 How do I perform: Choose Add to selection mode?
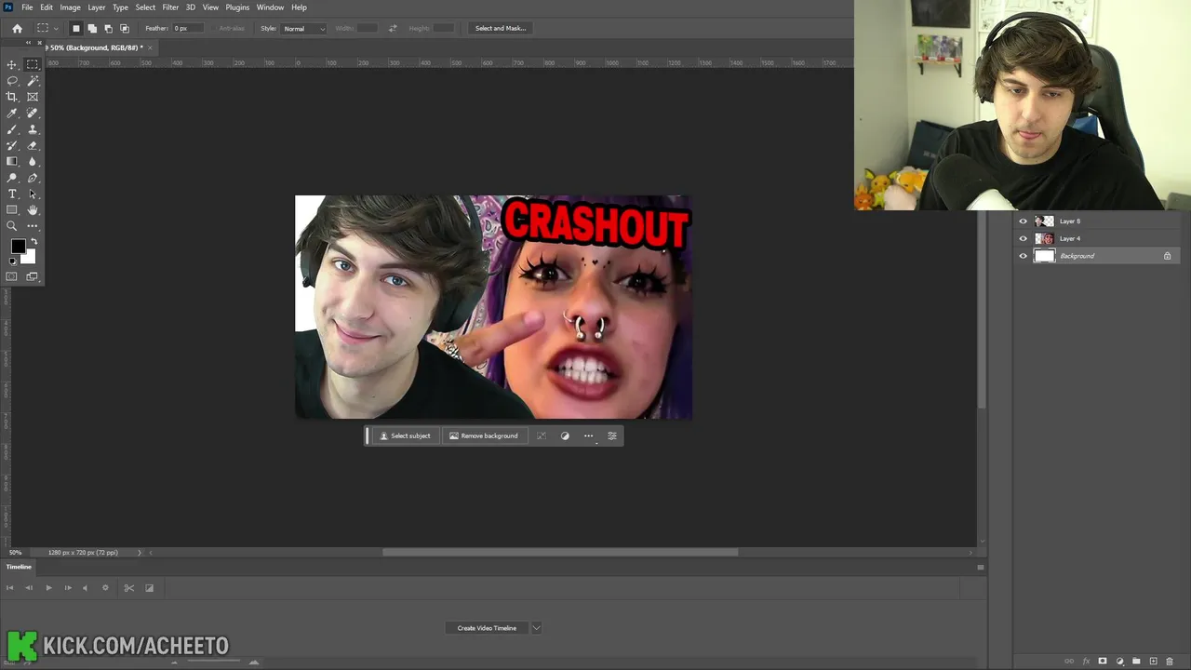click(92, 28)
